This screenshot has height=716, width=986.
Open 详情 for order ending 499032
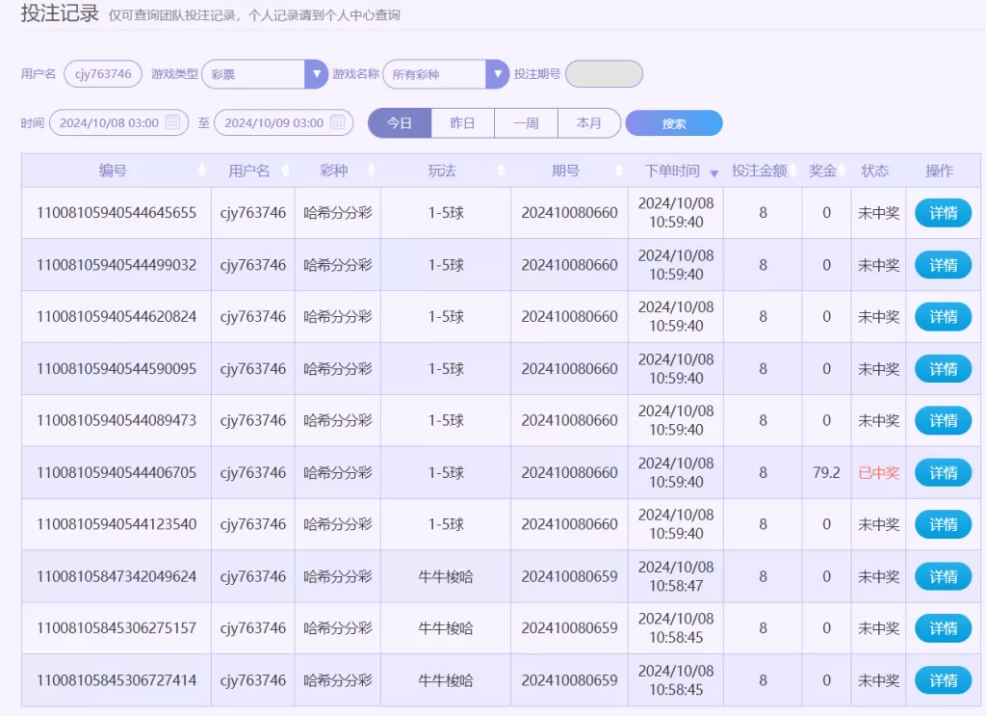[x=944, y=265]
